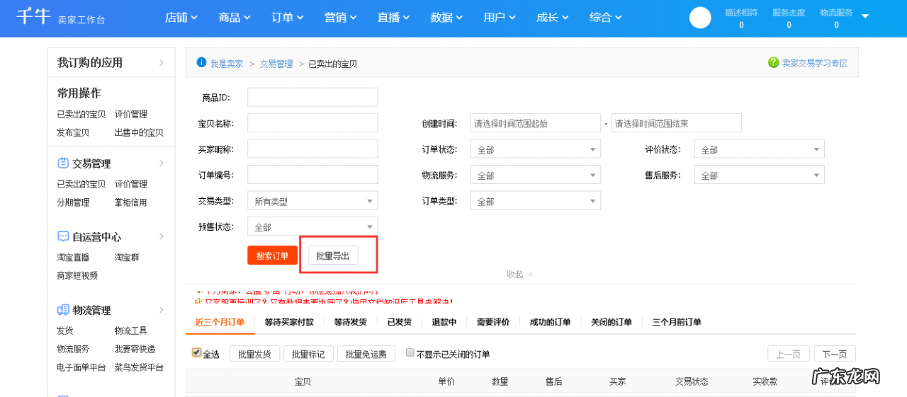
Task: Focus the 订单编号 input field
Action: tap(312, 175)
